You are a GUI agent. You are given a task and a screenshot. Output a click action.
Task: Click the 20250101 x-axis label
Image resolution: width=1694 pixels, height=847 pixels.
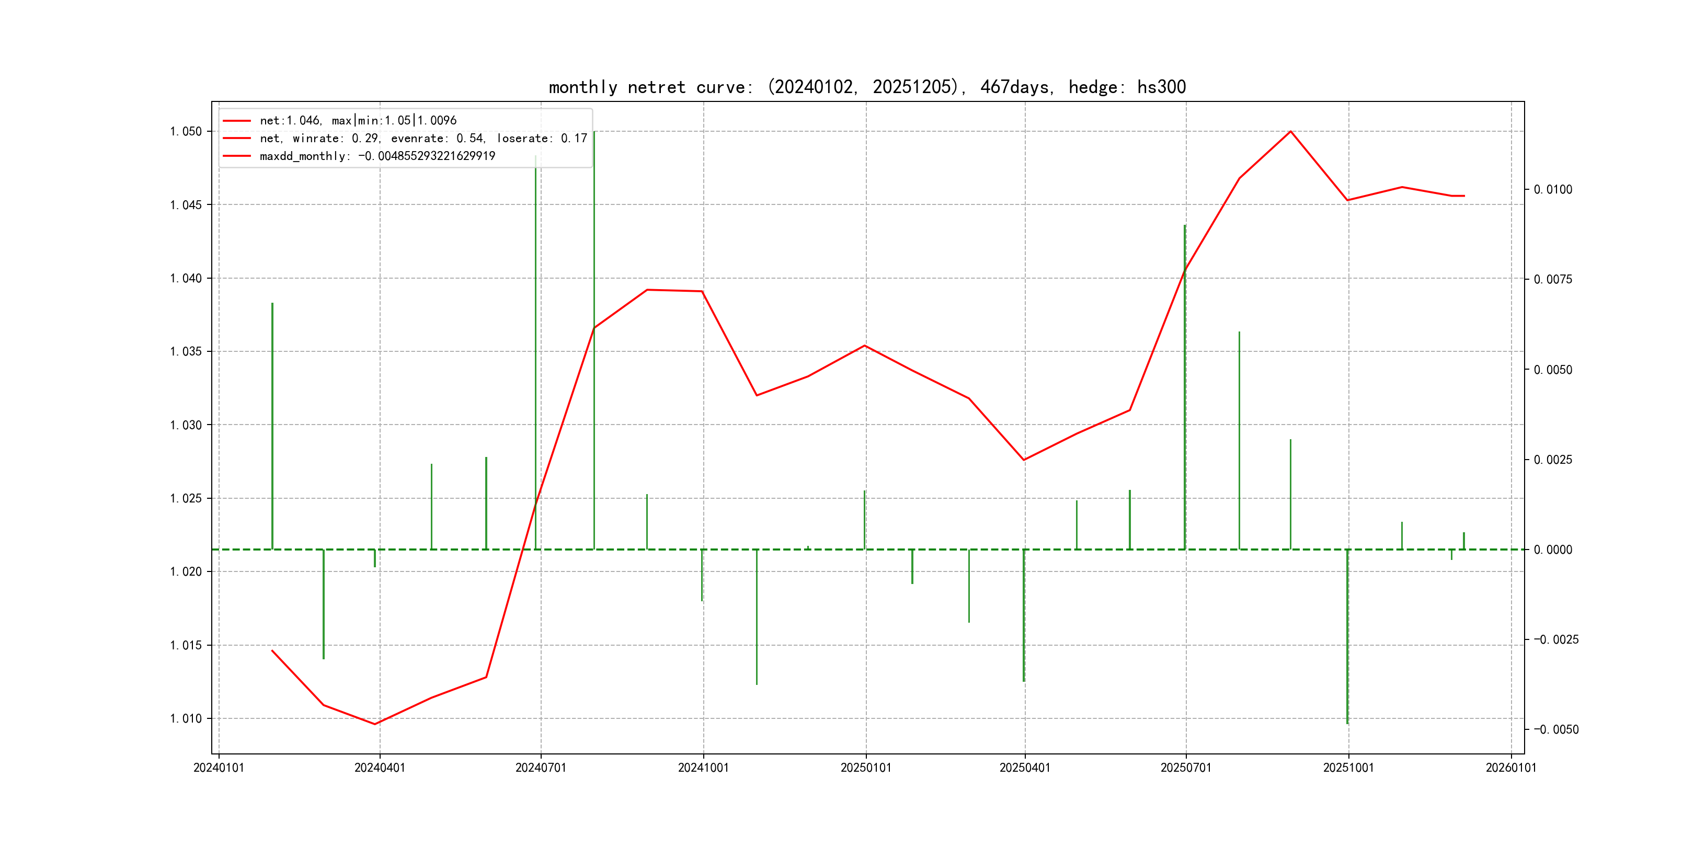pos(865,768)
